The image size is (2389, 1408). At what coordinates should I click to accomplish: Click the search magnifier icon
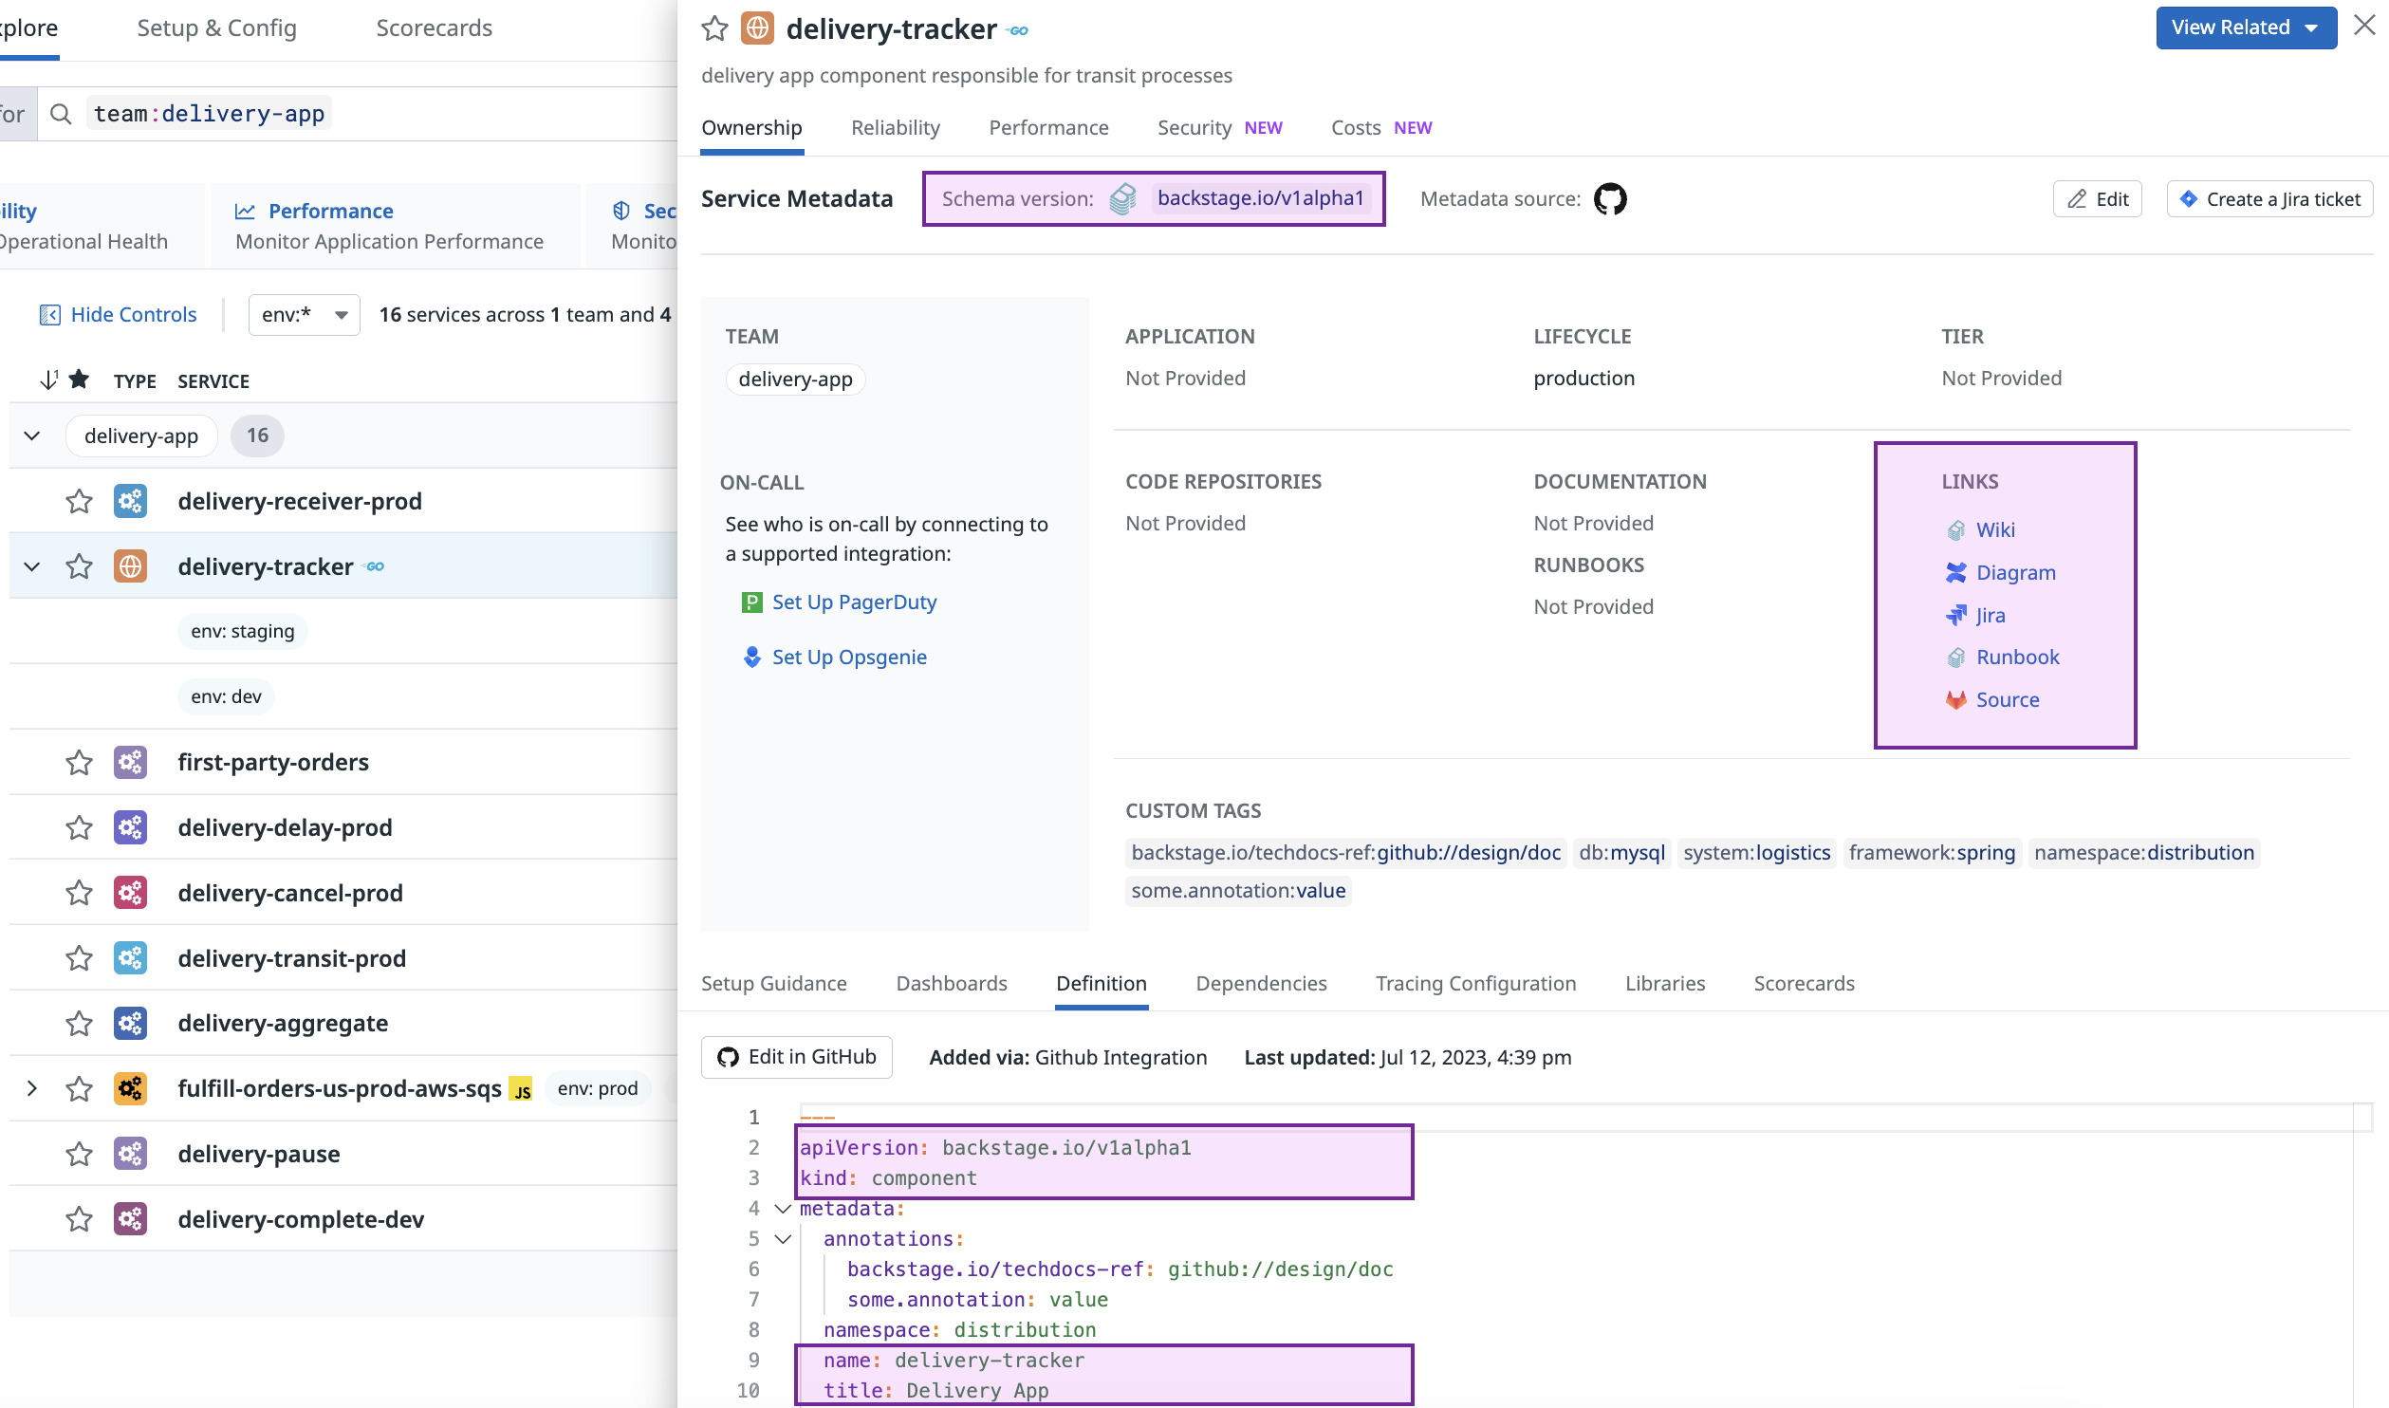pos(61,114)
